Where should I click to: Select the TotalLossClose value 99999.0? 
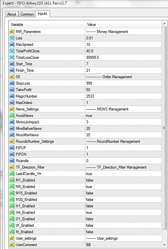[x=92, y=57]
